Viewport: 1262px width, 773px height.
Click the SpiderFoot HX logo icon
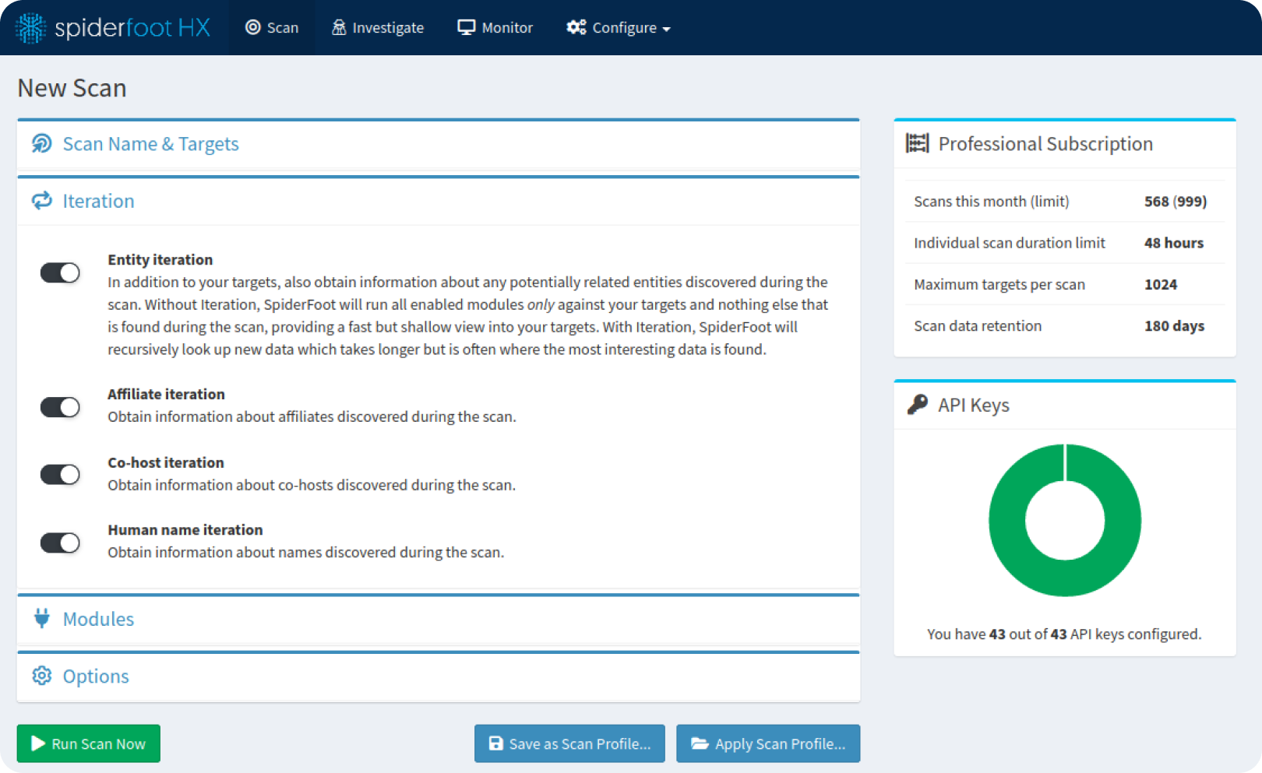(x=31, y=28)
